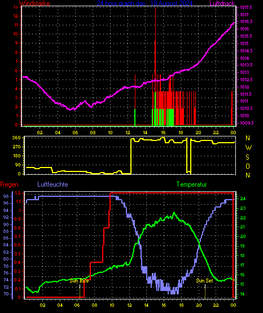Click the 98 humidity axis value
This screenshot has width=263, height=313.
6,196
